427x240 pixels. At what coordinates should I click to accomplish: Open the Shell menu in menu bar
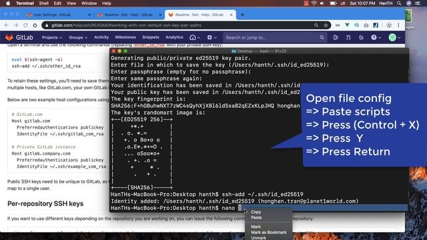[x=43, y=3]
